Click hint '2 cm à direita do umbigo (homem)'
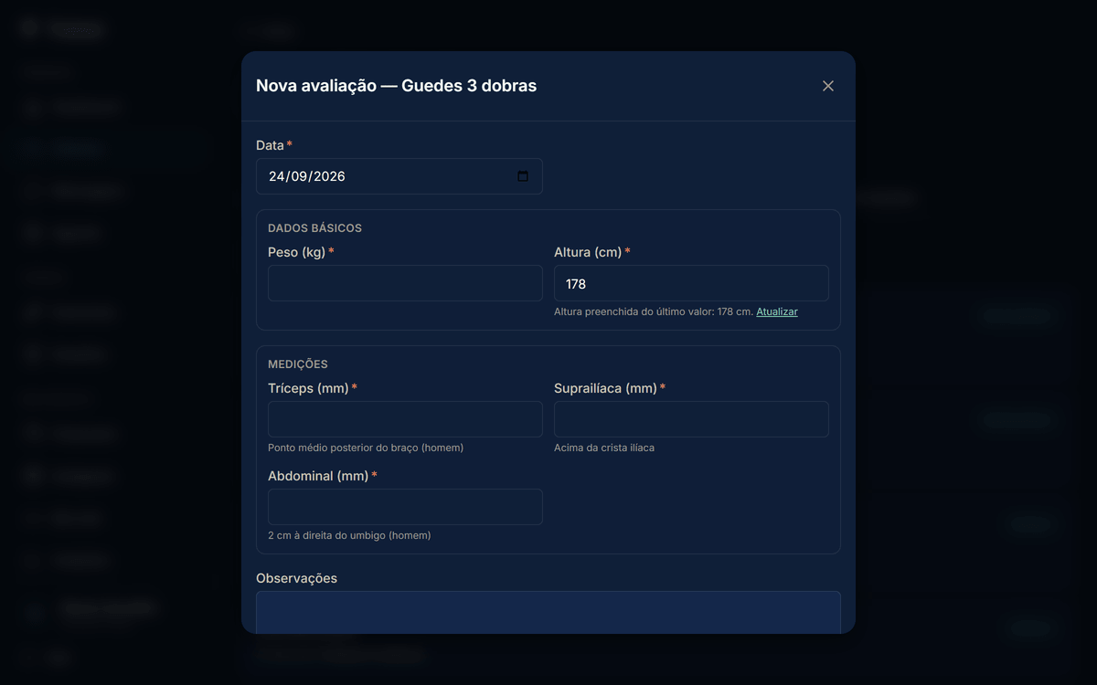Screen dimensions: 1097x685 click(349, 535)
